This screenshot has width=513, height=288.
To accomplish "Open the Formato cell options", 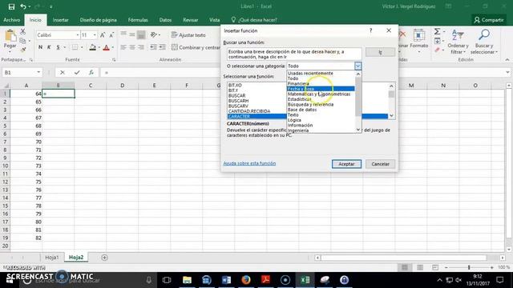I will [419, 39].
